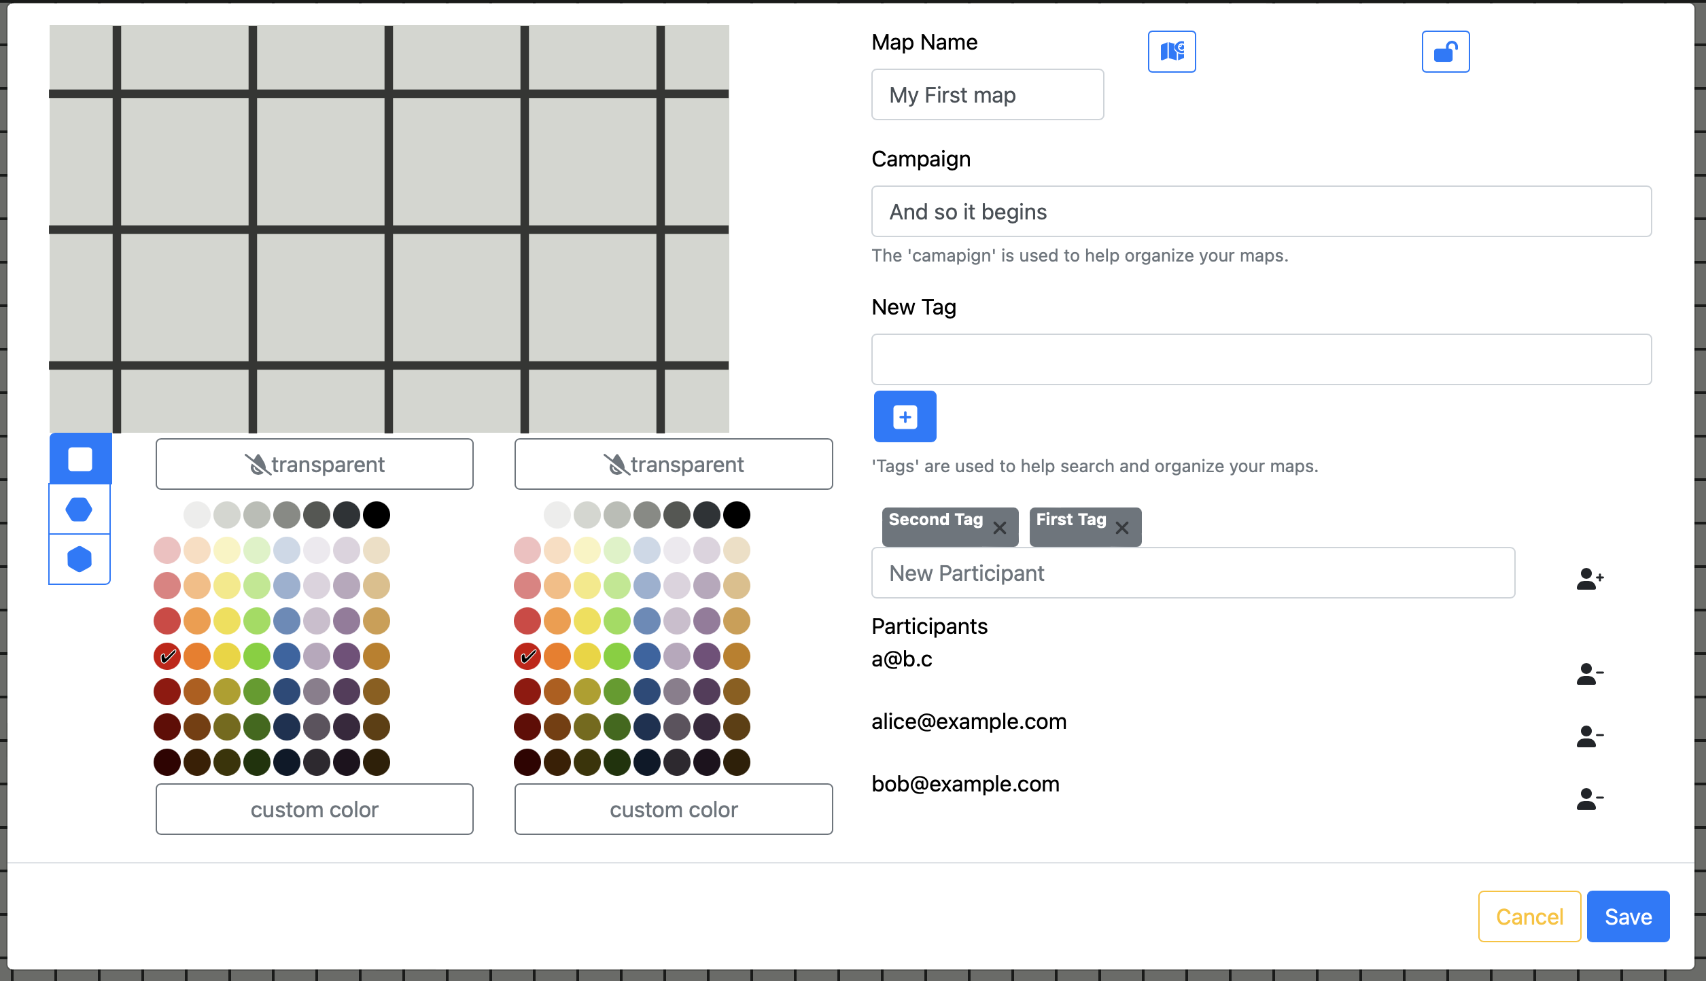This screenshot has width=1706, height=981.
Task: Select the hexagon flat-top tool icon
Action: [80, 508]
